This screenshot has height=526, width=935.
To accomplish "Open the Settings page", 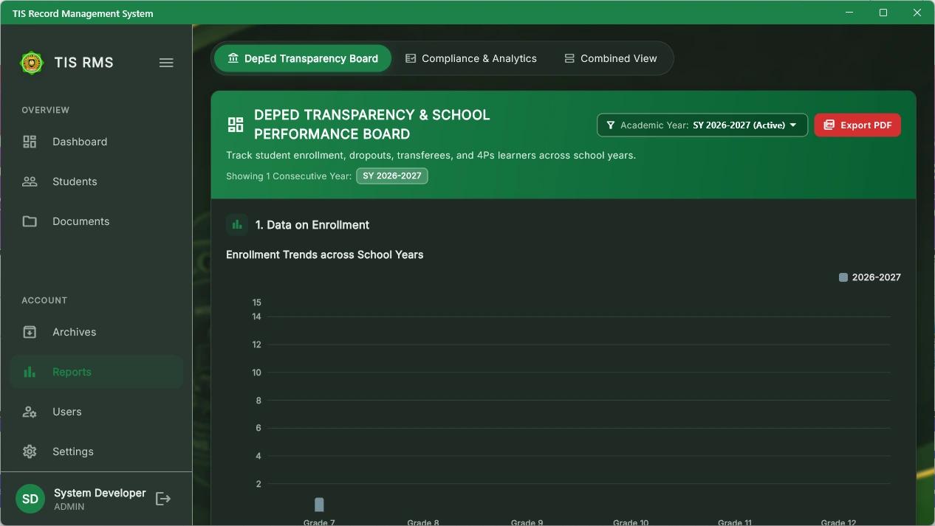I will tap(96, 451).
